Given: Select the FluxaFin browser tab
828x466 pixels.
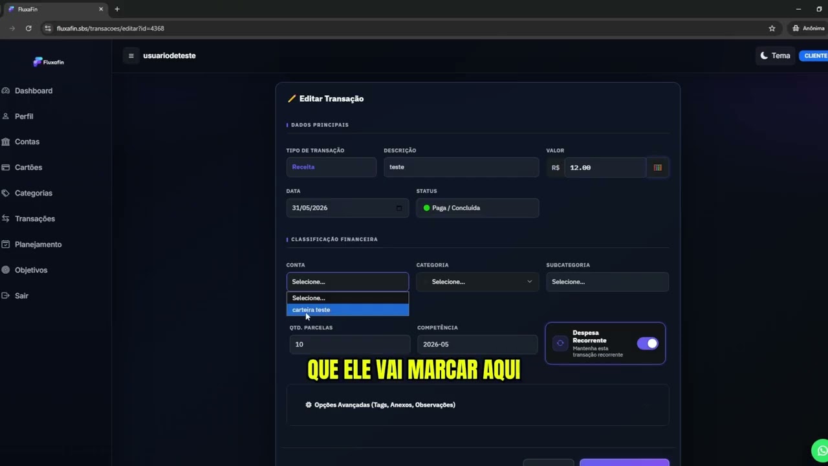Looking at the screenshot, I should 55,9.
